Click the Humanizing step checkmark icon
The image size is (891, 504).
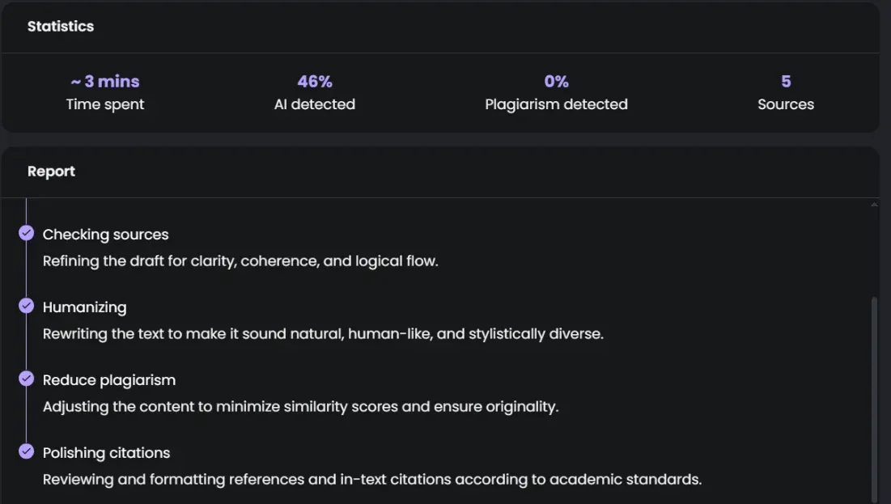tap(27, 306)
